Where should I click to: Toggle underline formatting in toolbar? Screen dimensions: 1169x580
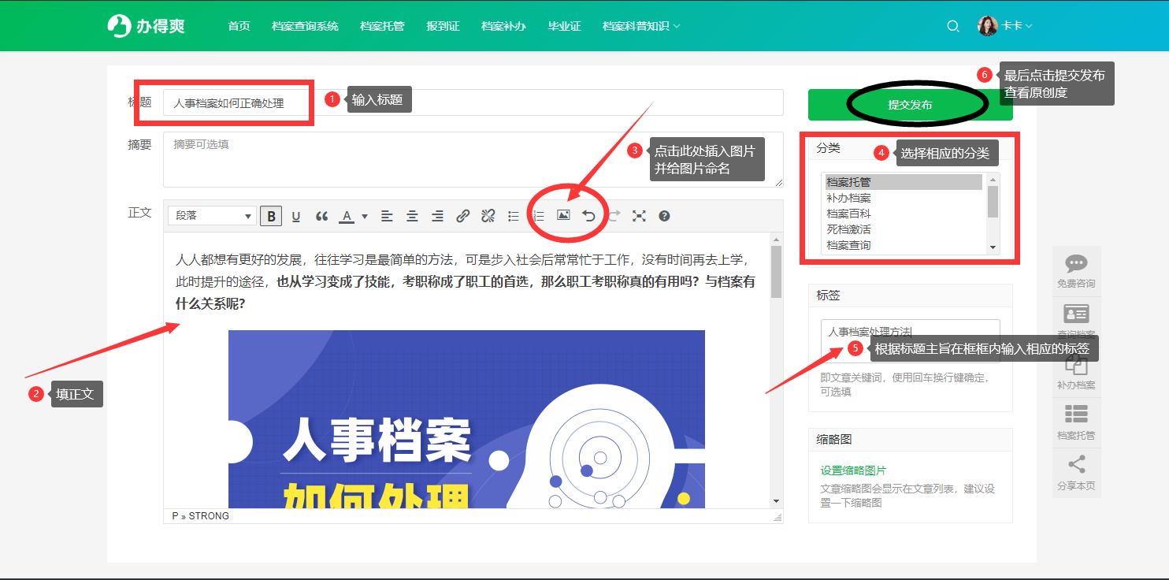[x=296, y=216]
